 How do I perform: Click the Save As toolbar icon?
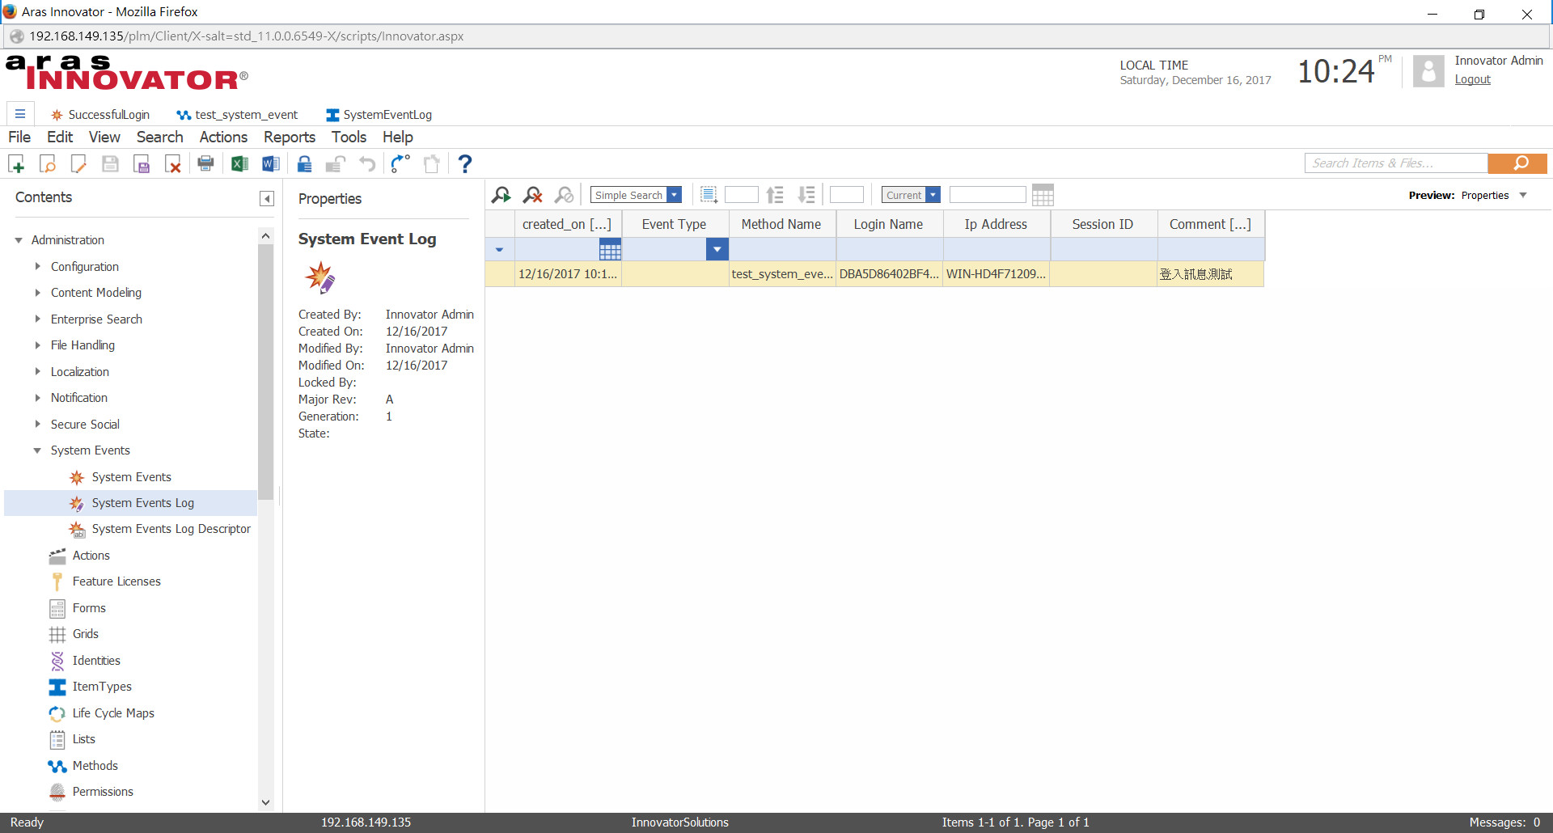tap(142, 164)
